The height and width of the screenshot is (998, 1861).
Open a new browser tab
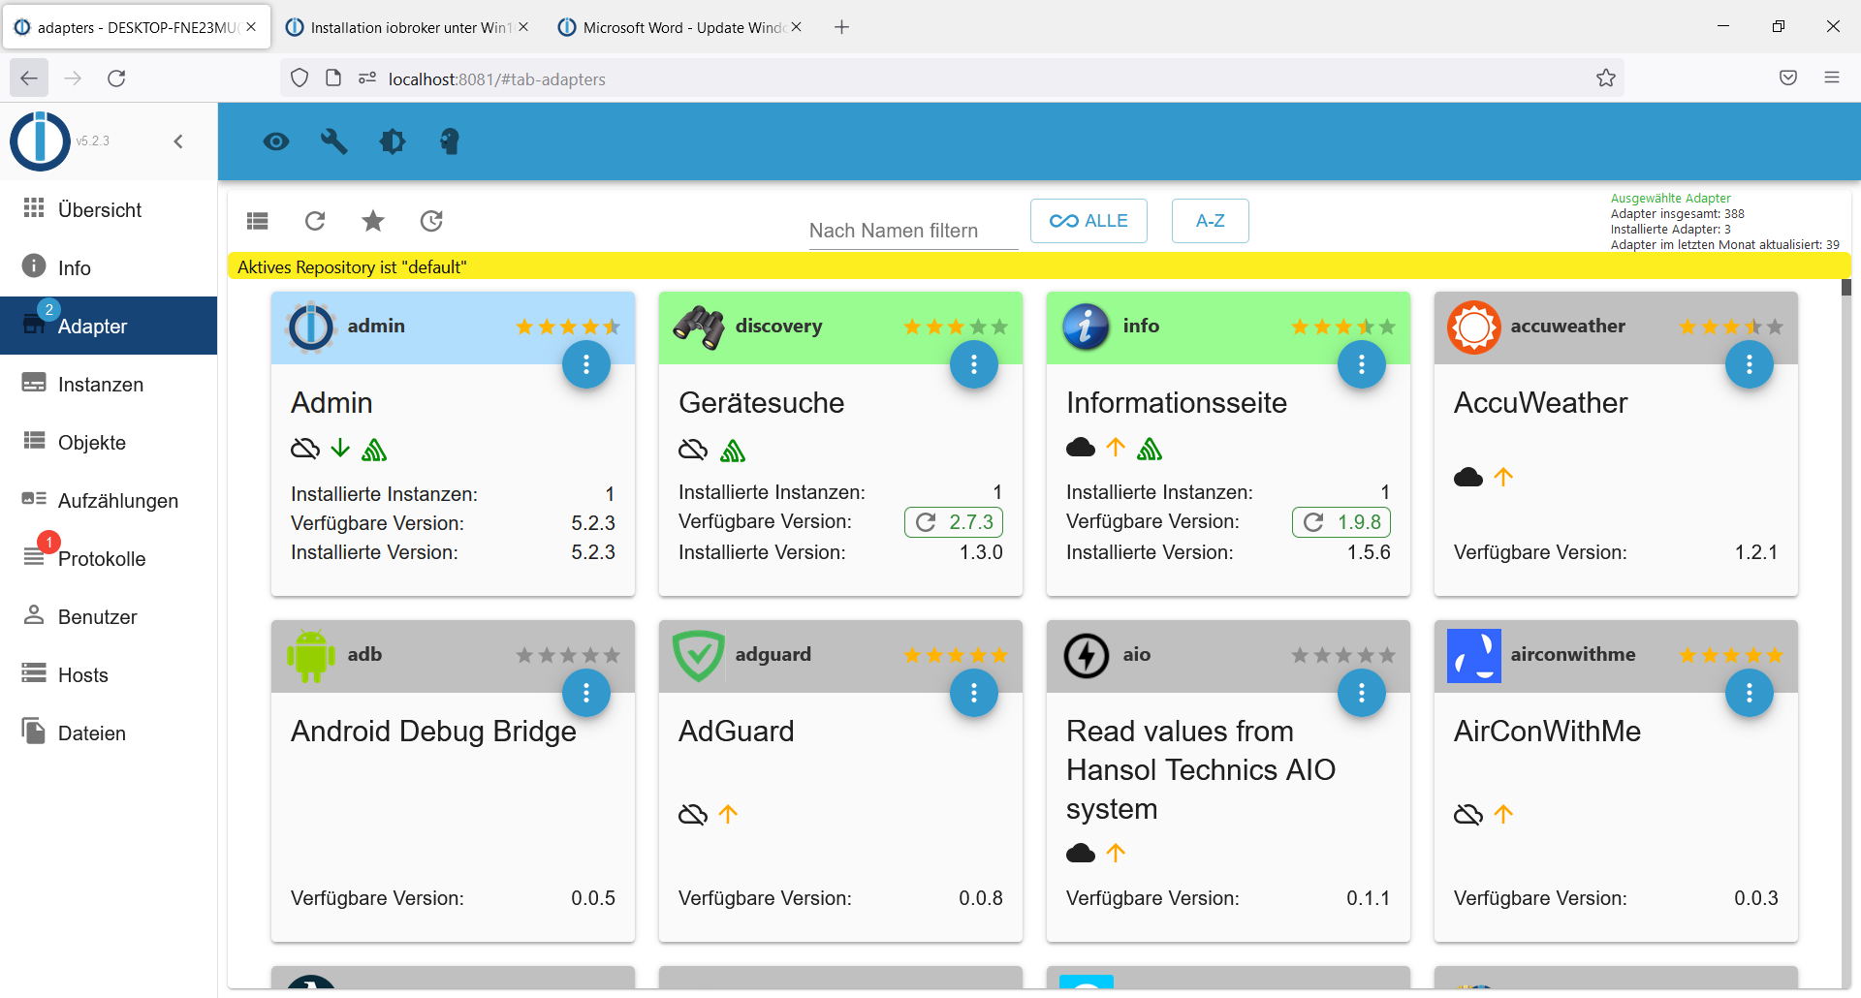click(841, 27)
